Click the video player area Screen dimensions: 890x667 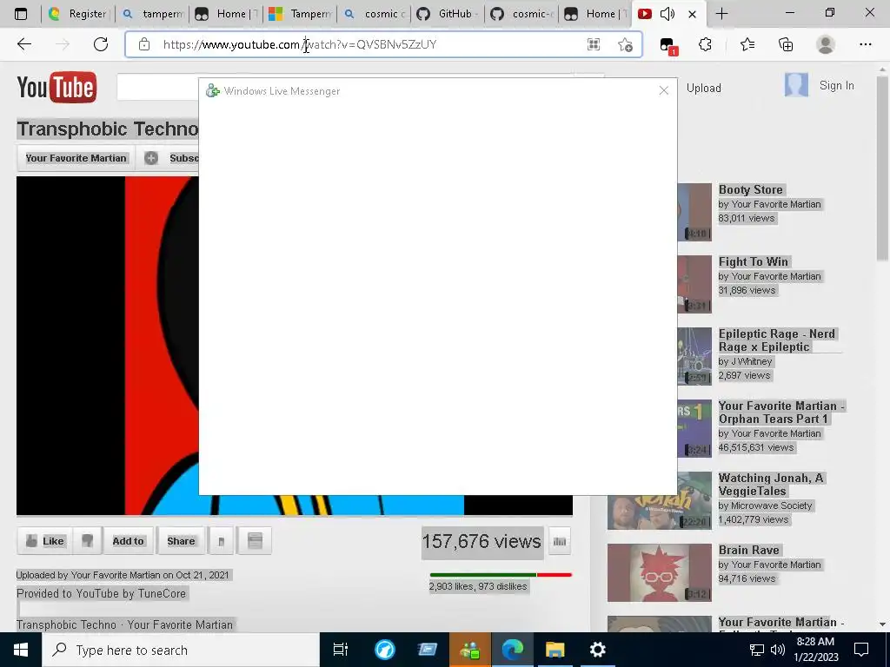coord(107,346)
